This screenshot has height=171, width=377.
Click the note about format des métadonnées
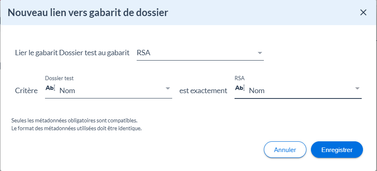[77, 128]
